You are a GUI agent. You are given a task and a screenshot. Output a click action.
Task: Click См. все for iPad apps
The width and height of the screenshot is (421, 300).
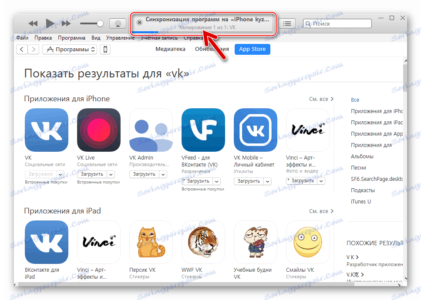pos(321,211)
